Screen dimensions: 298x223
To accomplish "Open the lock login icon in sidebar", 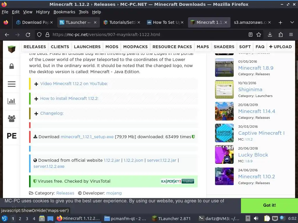I will [x=12, y=66].
